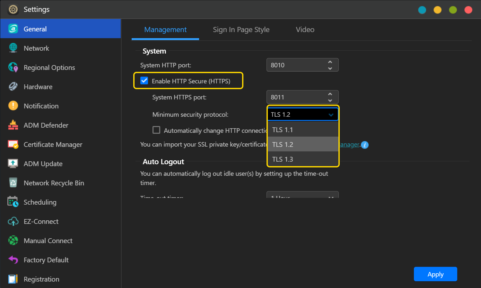Click the teal window control dot
The height and width of the screenshot is (288, 481).
[422, 10]
